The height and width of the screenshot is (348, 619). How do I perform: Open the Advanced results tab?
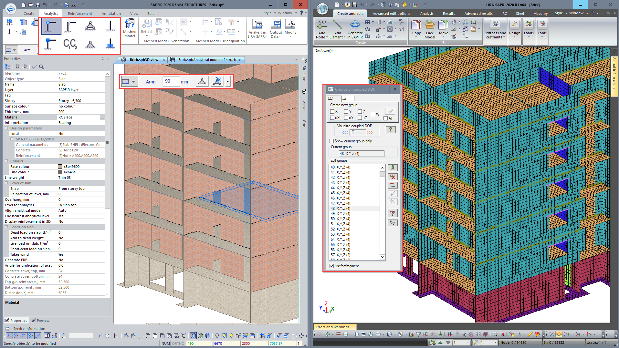pos(478,14)
